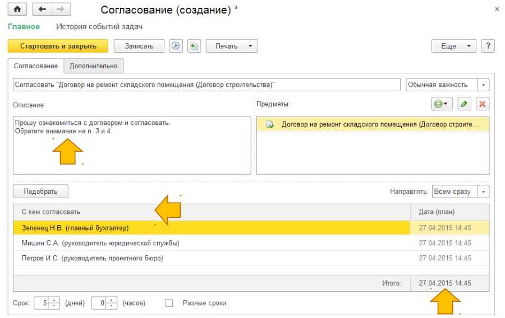The width and height of the screenshot is (505, 318).
Task: Open help with the question mark
Action: [488, 46]
